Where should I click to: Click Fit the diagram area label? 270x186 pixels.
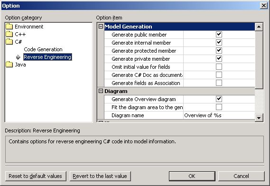(147, 107)
